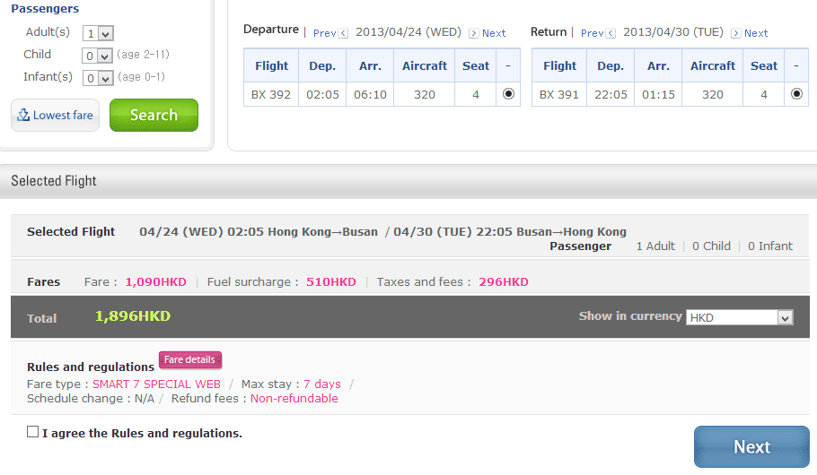
Task: Click the departure Next arrow icon
Action: pyautogui.click(x=474, y=33)
